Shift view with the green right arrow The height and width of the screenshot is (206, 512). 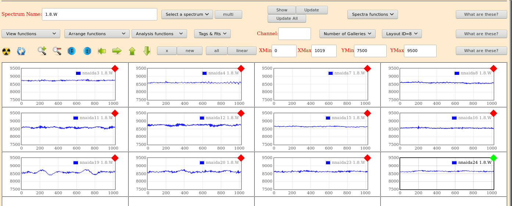point(117,51)
